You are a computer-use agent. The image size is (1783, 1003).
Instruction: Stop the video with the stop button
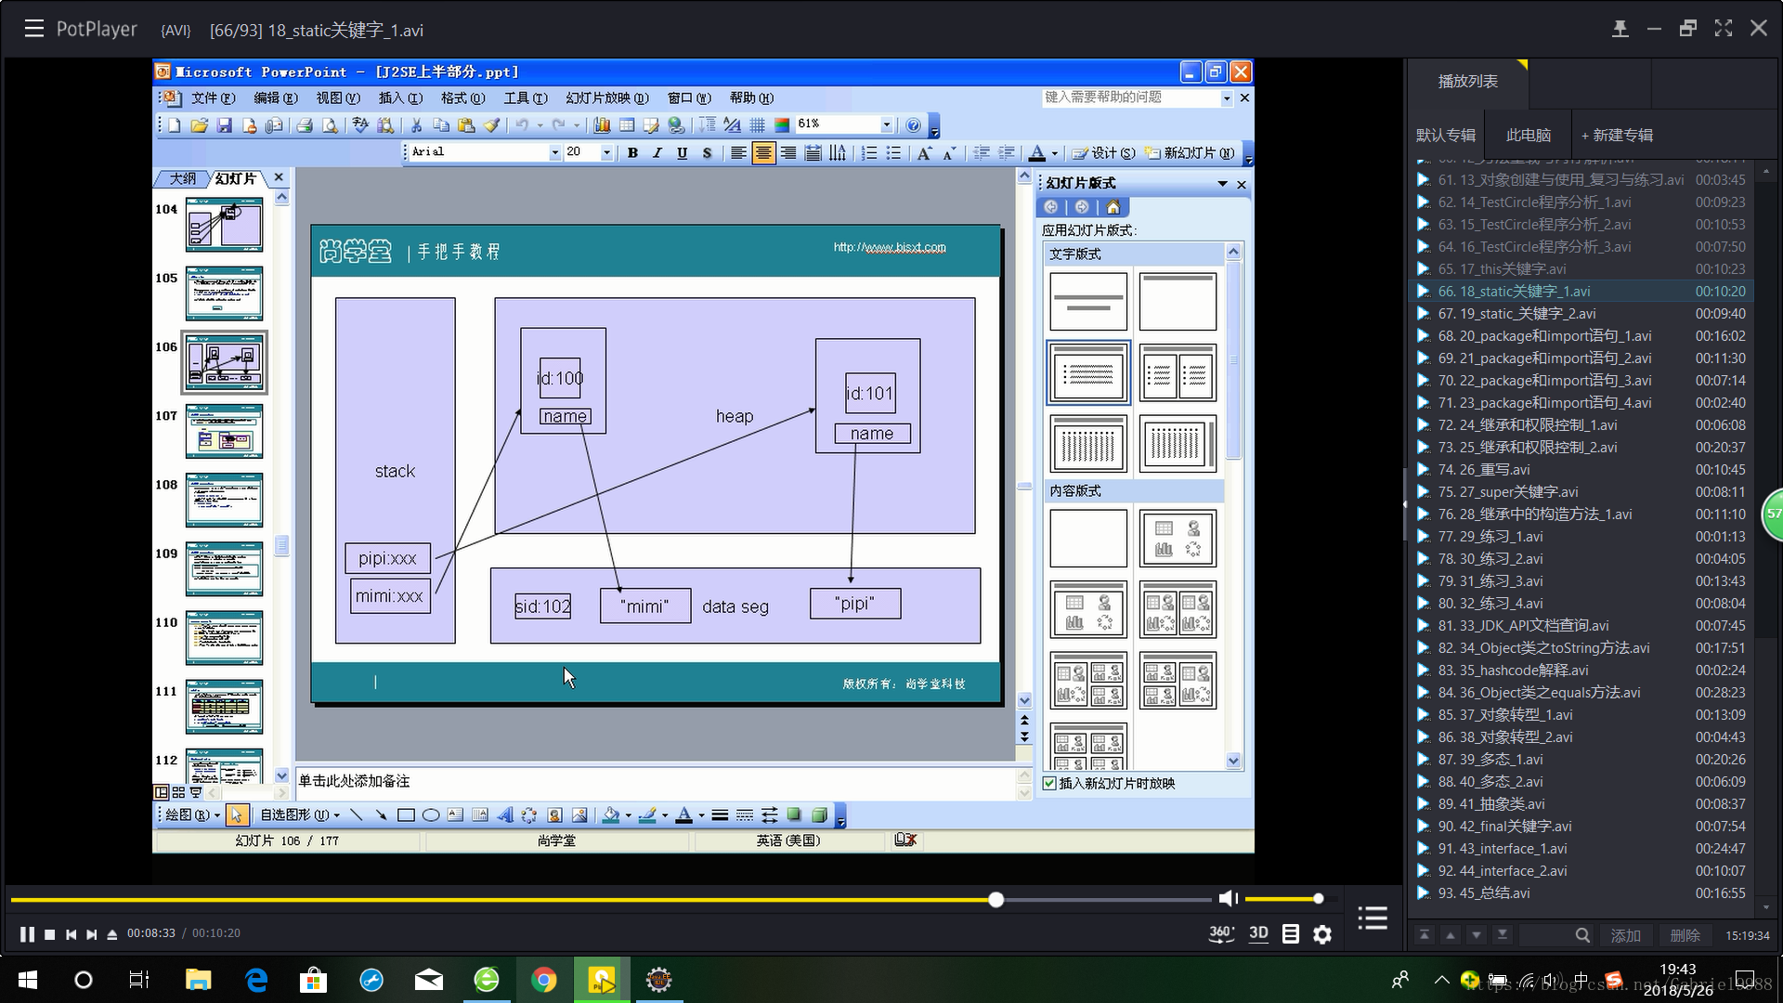[50, 934]
